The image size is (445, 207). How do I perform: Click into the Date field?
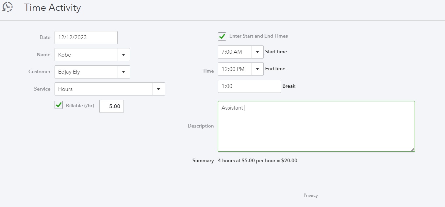pos(86,37)
